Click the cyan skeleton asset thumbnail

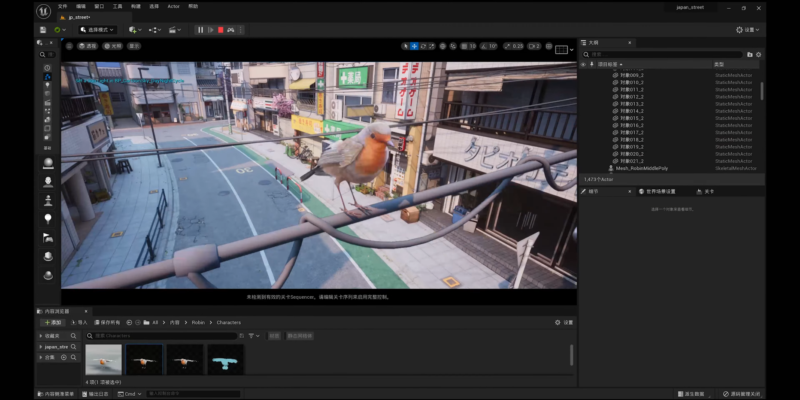(225, 360)
